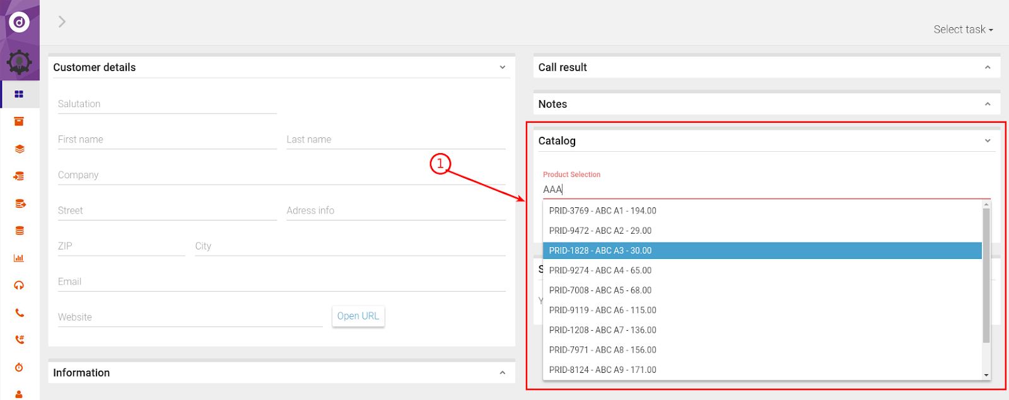Click the gear avatar profile icon
The height and width of the screenshot is (400, 1009).
tap(20, 62)
